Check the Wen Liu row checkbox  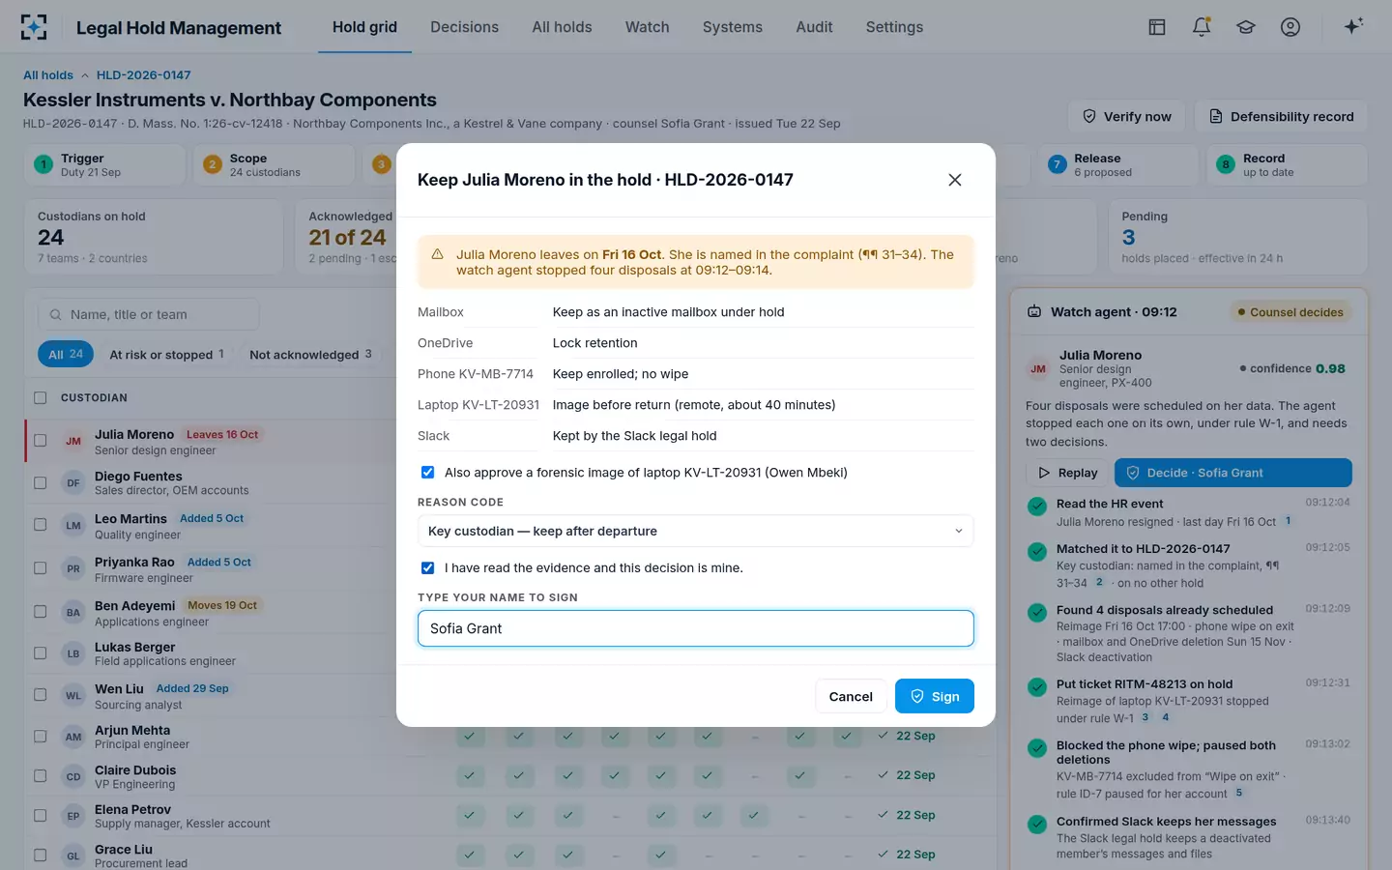click(40, 694)
